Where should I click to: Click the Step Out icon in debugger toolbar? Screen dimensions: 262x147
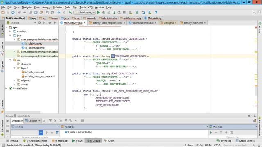tap(65, 121)
